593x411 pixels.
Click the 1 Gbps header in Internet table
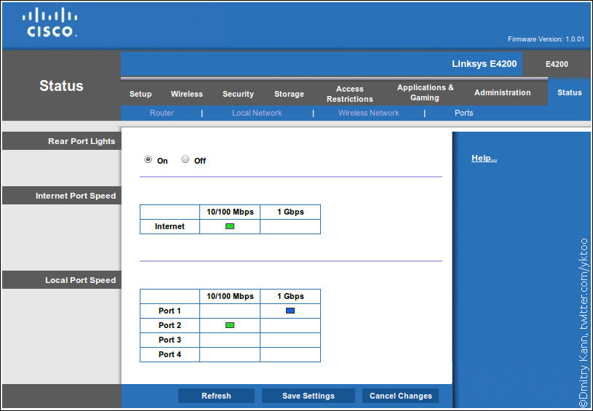[x=290, y=212]
